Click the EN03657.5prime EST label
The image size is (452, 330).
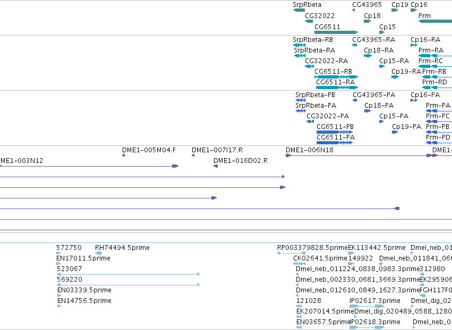point(323,322)
